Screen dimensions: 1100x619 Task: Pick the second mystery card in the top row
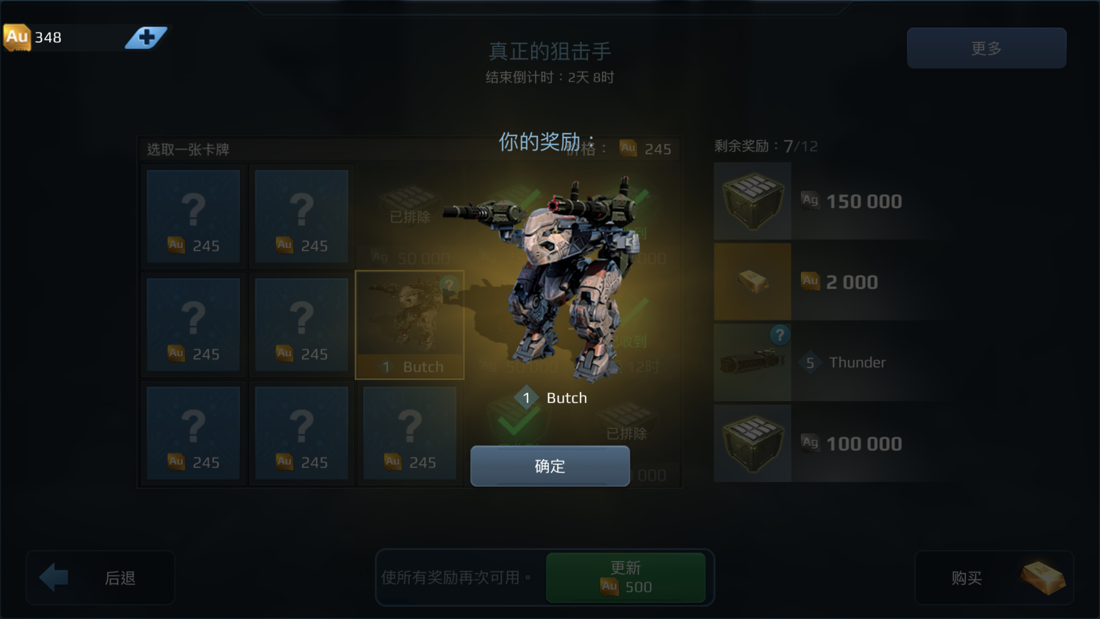click(x=301, y=216)
